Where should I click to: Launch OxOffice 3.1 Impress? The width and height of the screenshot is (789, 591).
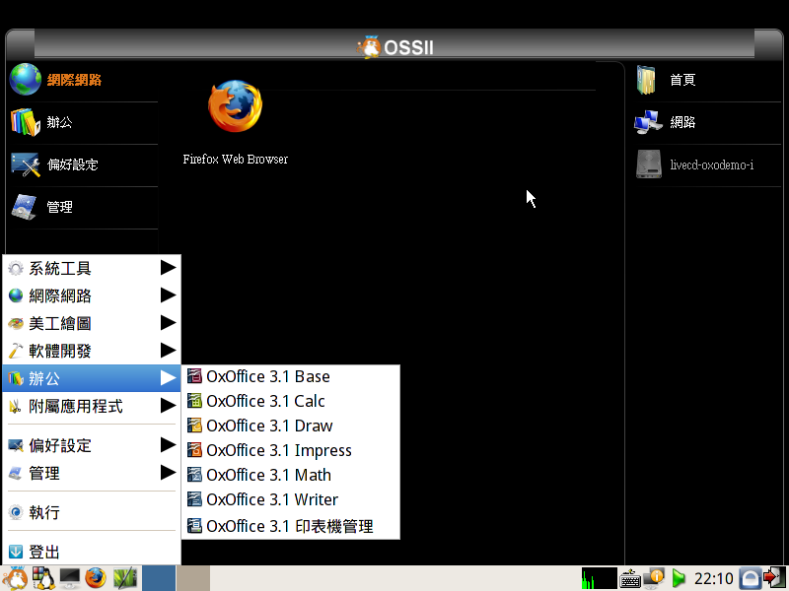coord(278,450)
